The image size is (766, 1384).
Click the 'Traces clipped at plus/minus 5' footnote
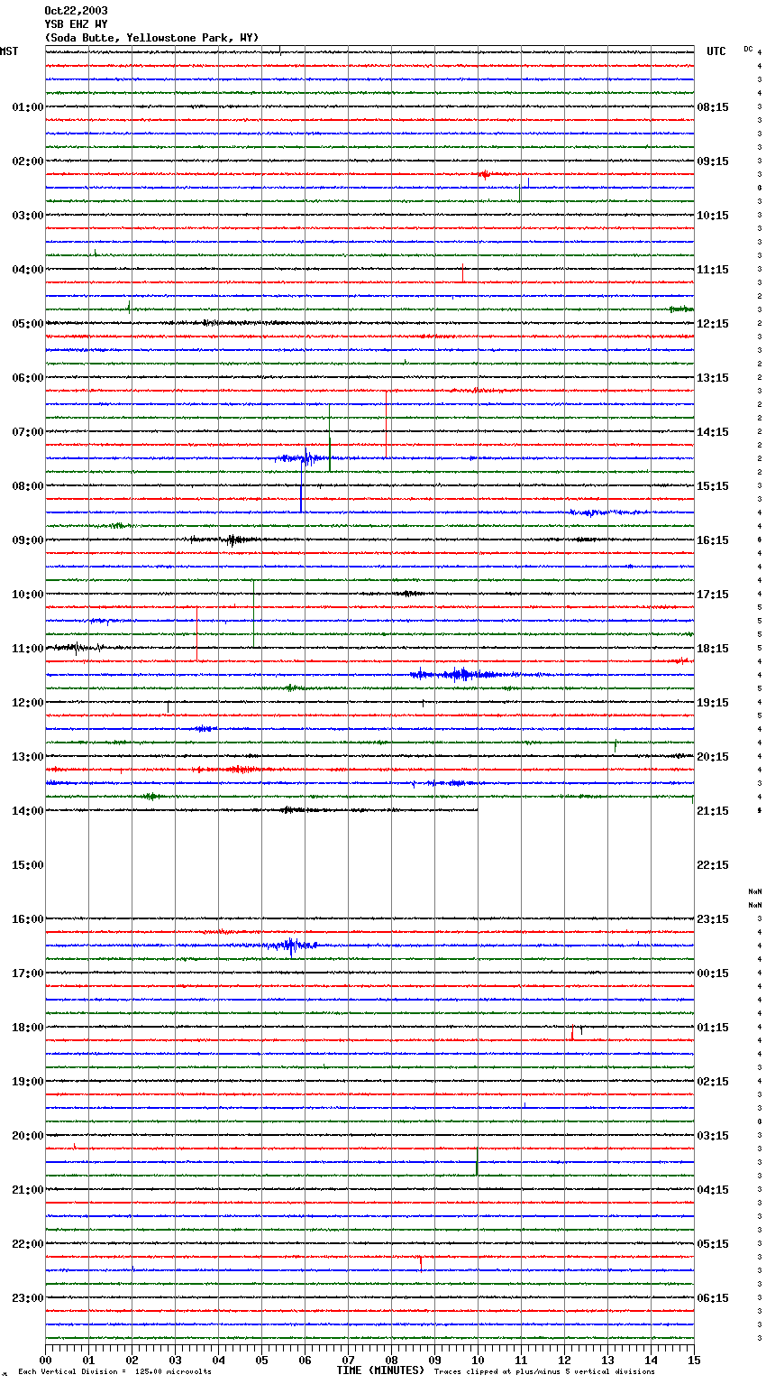(544, 1372)
